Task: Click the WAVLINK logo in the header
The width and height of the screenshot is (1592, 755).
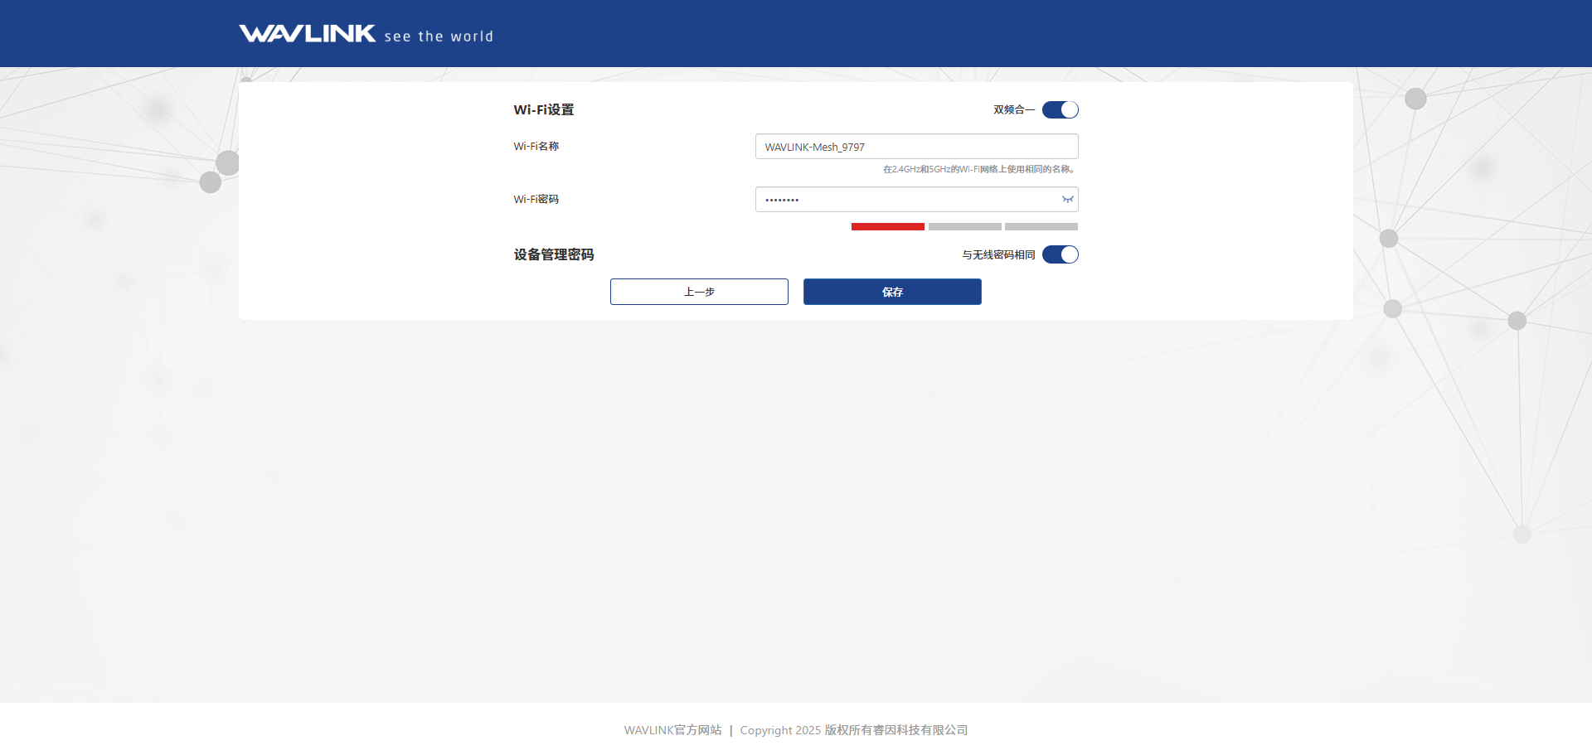Action: point(307,33)
